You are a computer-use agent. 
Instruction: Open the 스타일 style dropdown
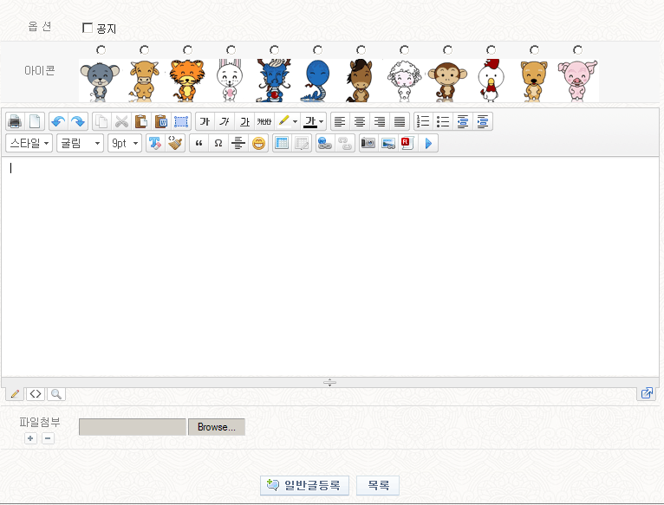(29, 143)
